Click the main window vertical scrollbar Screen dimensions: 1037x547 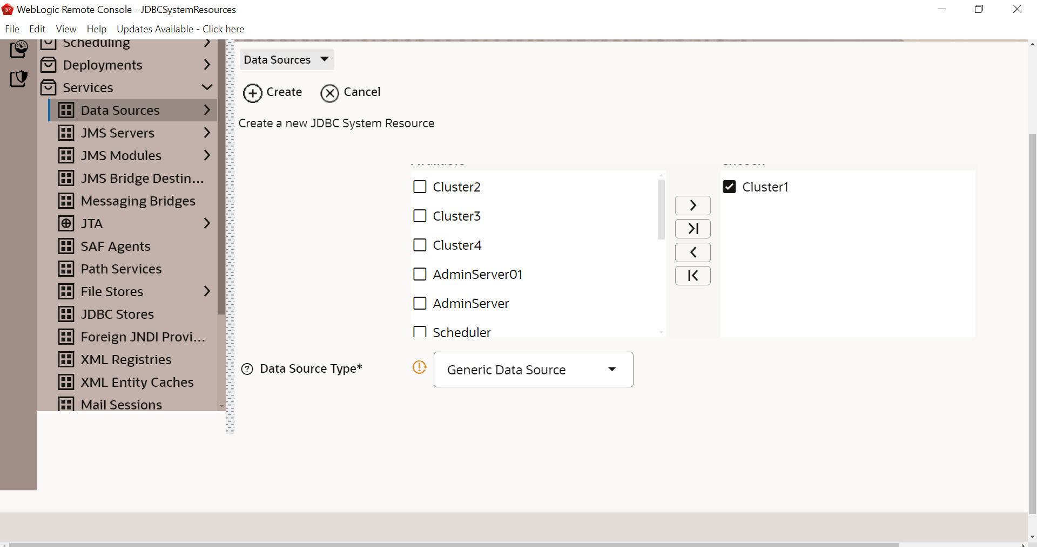(1033, 324)
